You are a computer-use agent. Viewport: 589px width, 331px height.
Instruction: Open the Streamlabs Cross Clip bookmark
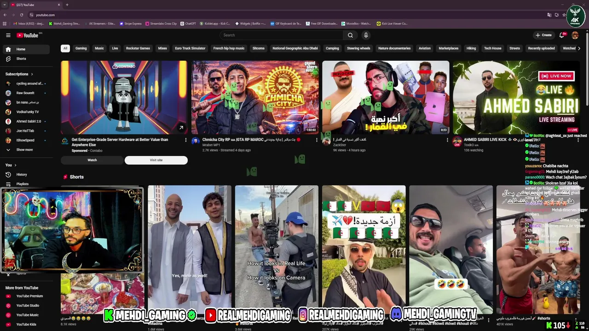(161, 23)
